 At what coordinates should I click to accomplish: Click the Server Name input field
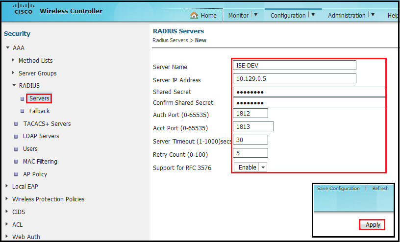click(294, 66)
